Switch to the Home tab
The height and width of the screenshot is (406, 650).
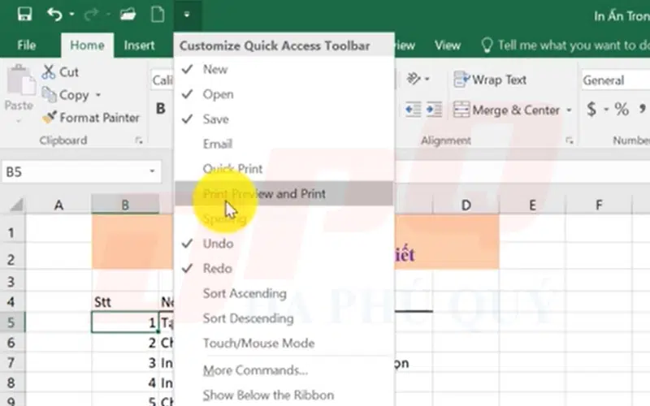point(87,45)
